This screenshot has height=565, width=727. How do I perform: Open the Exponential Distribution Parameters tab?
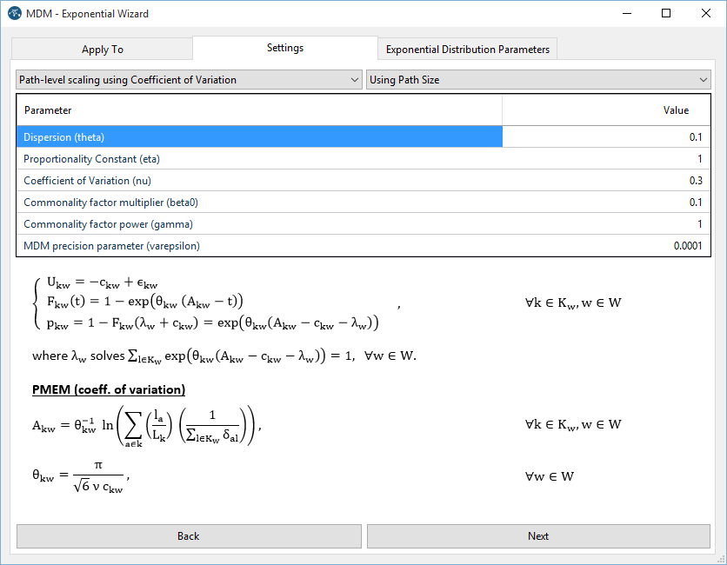pyautogui.click(x=468, y=50)
